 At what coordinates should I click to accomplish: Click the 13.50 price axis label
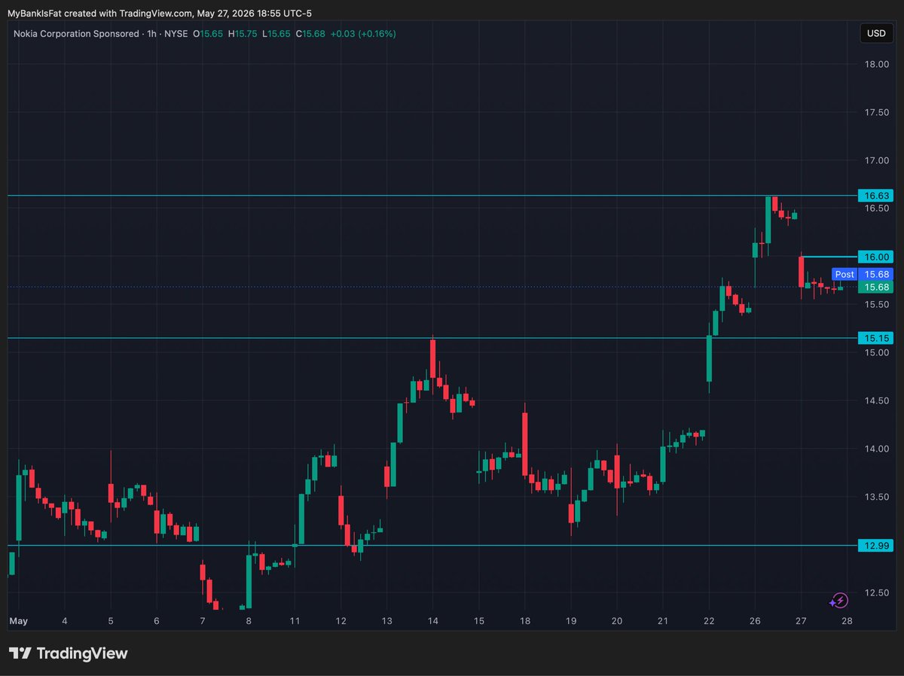(x=875, y=498)
